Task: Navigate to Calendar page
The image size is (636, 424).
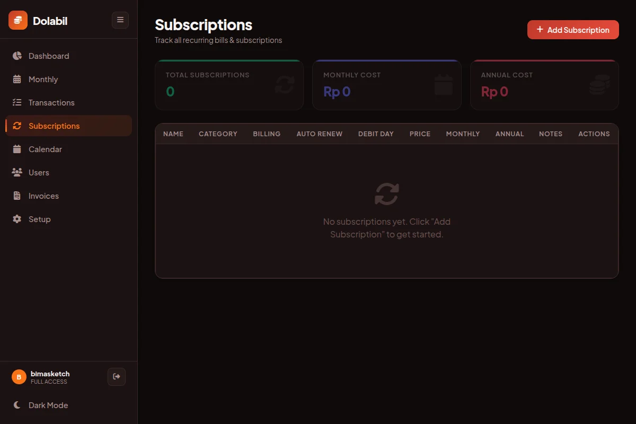Action: click(x=69, y=149)
